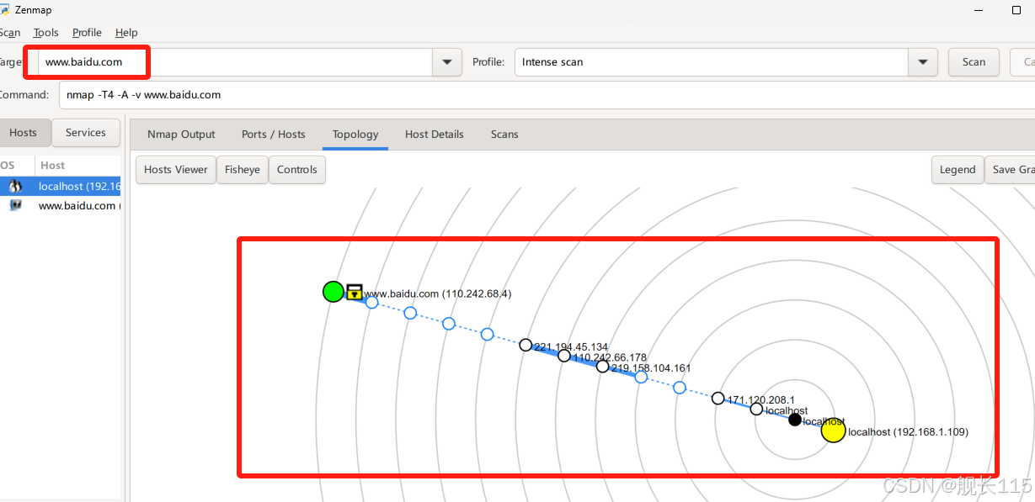
Task: Open the Scan menu
Action: click(9, 33)
